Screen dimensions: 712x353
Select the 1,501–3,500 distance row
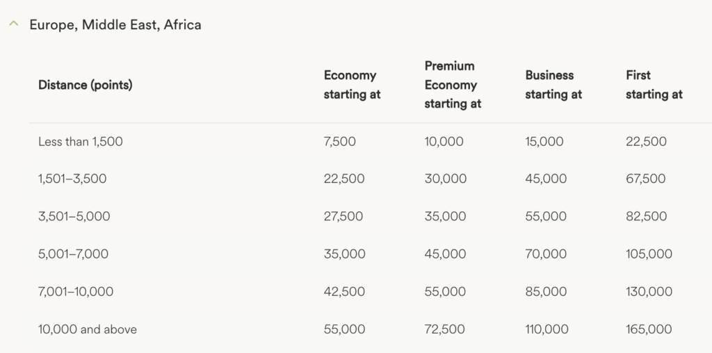[72, 179]
